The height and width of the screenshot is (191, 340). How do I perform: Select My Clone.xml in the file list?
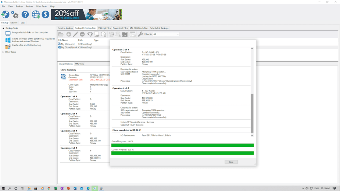click(x=68, y=44)
